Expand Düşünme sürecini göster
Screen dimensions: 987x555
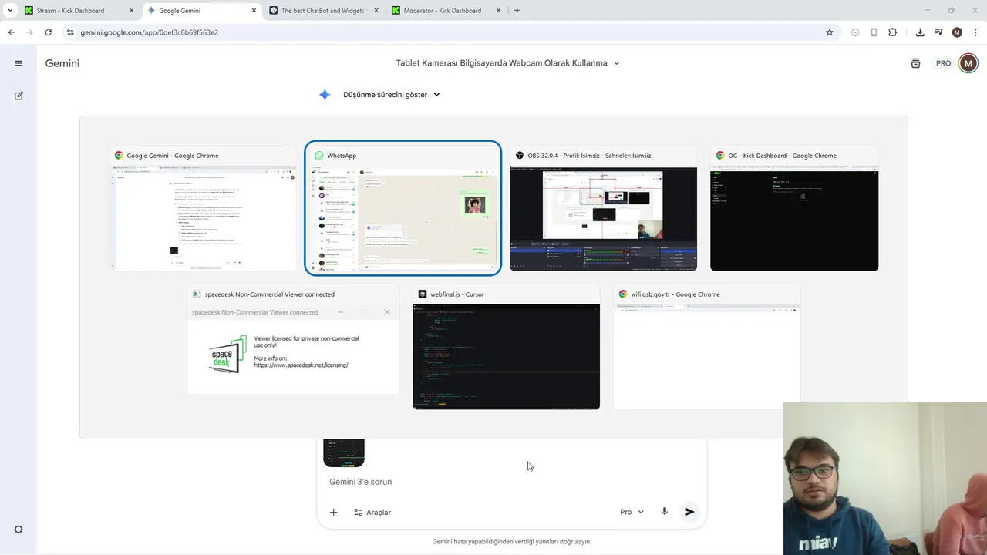click(392, 95)
